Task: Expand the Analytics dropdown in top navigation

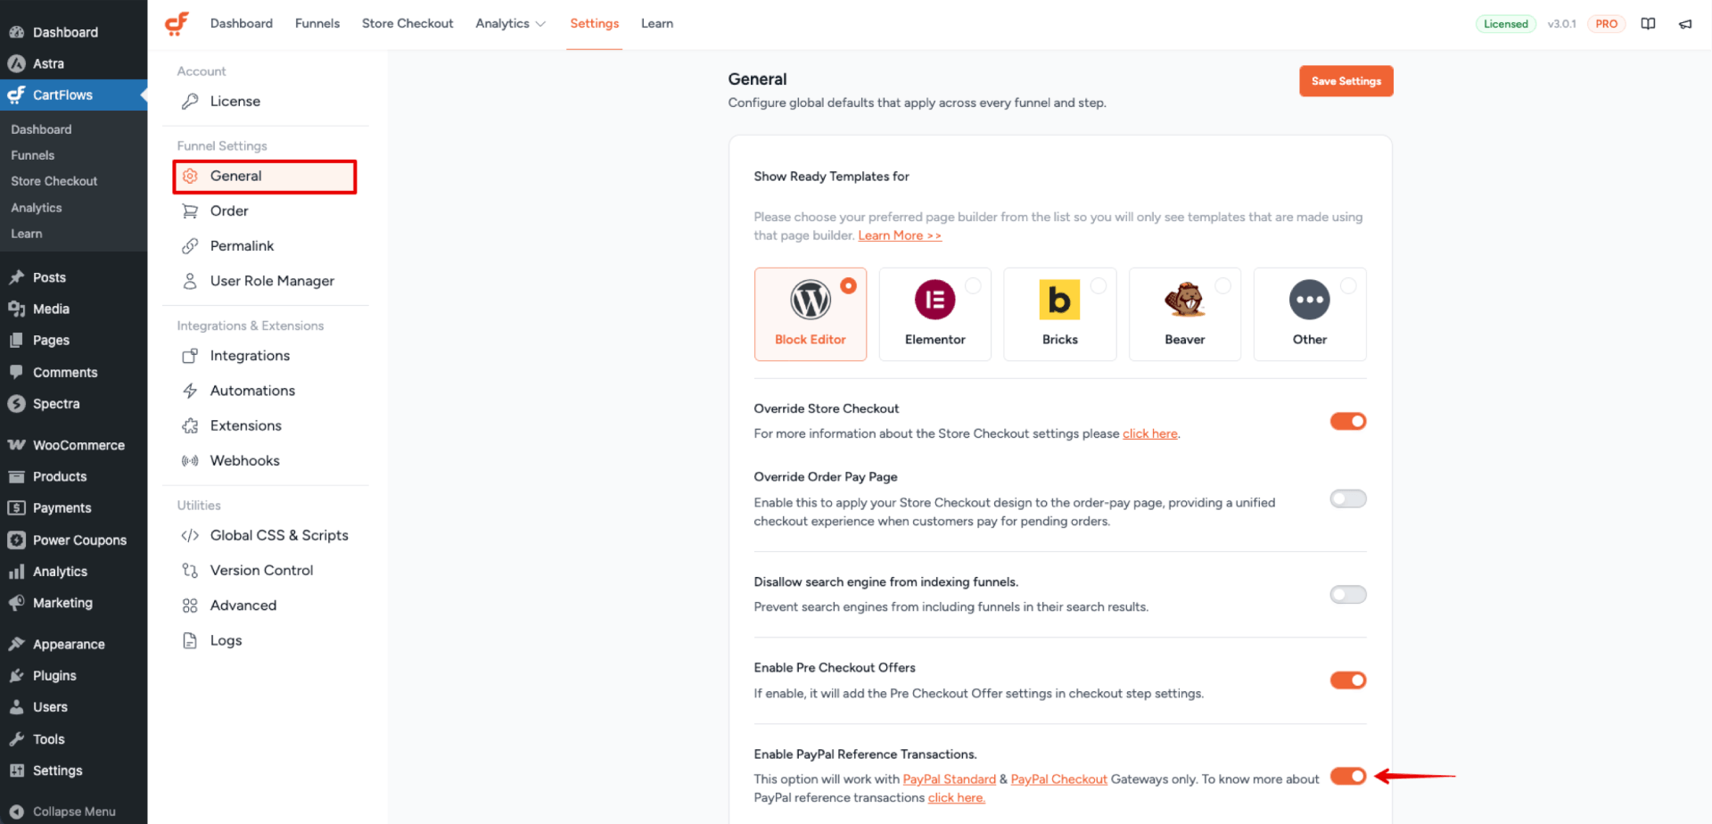Action: pyautogui.click(x=510, y=24)
